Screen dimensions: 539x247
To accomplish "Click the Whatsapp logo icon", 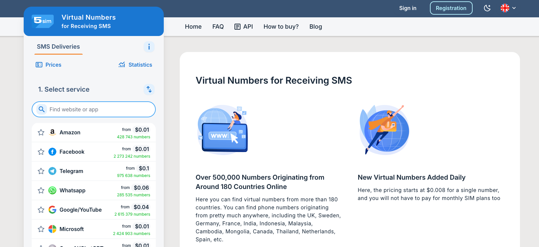I will [52, 190].
